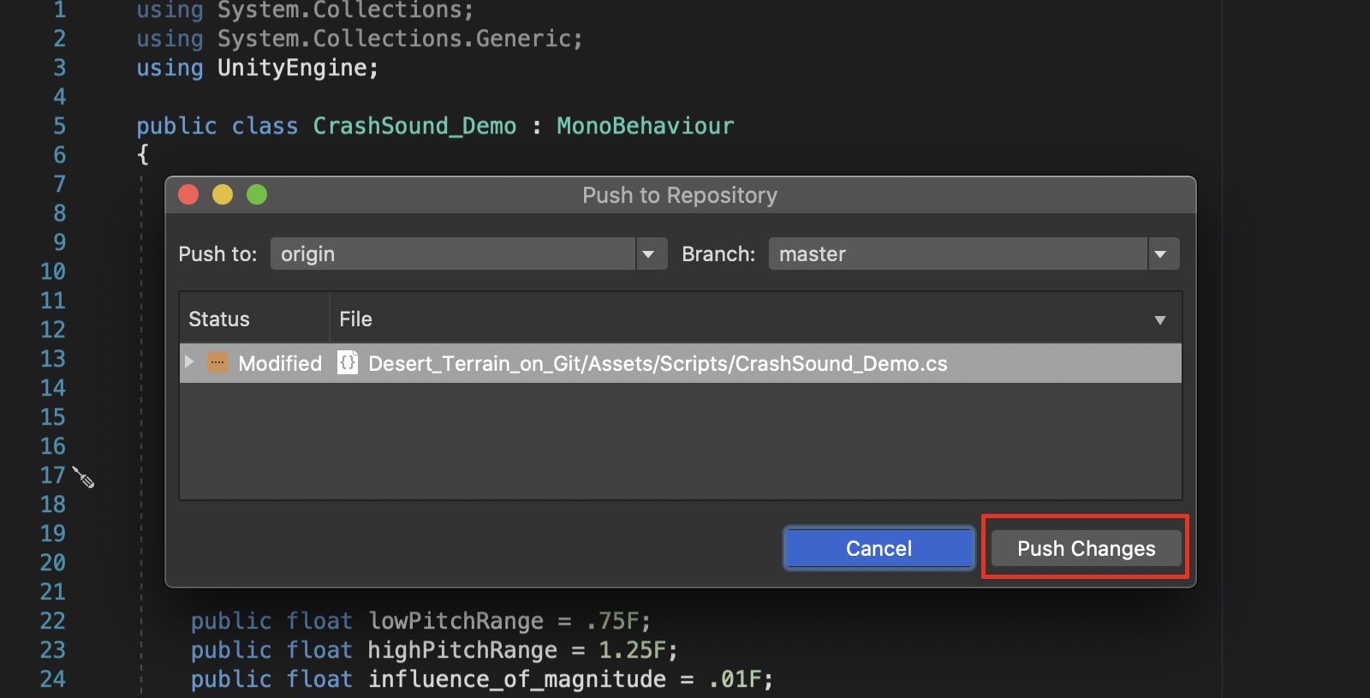Viewport: 1370px width, 698px height.
Task: Open the Branch dropdown arrow
Action: [1161, 254]
